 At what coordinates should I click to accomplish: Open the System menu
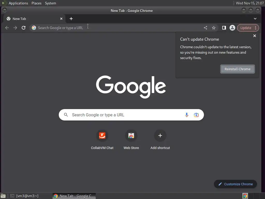pyautogui.click(x=50, y=3)
